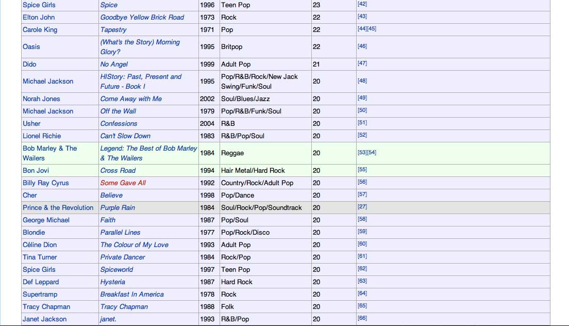Screen dimensions: 569x326
Task: Click Bob Marley & The Wailers artist link
Action: (49, 153)
